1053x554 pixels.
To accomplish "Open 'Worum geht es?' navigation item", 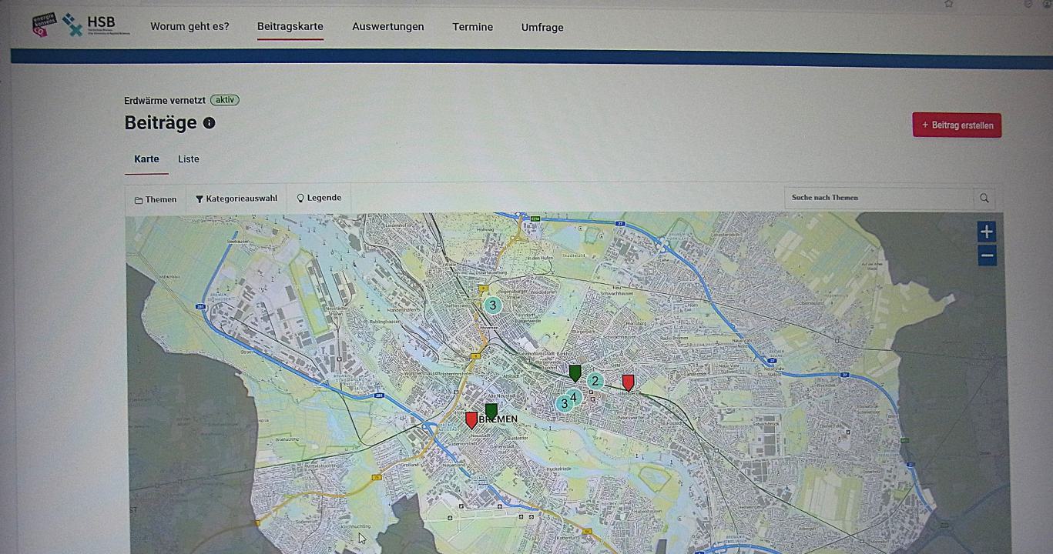I will pos(189,27).
